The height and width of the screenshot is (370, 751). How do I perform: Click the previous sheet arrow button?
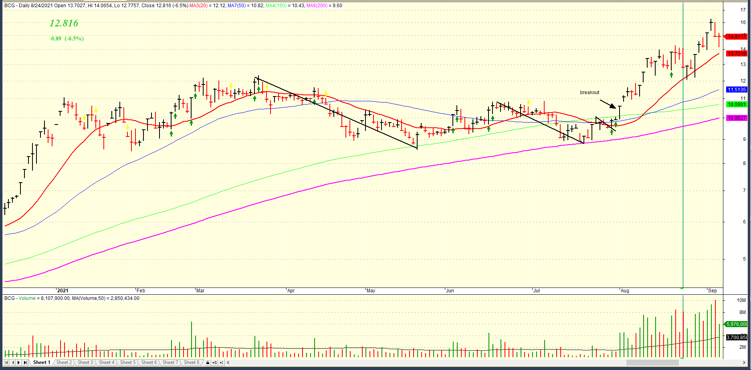pos(13,362)
